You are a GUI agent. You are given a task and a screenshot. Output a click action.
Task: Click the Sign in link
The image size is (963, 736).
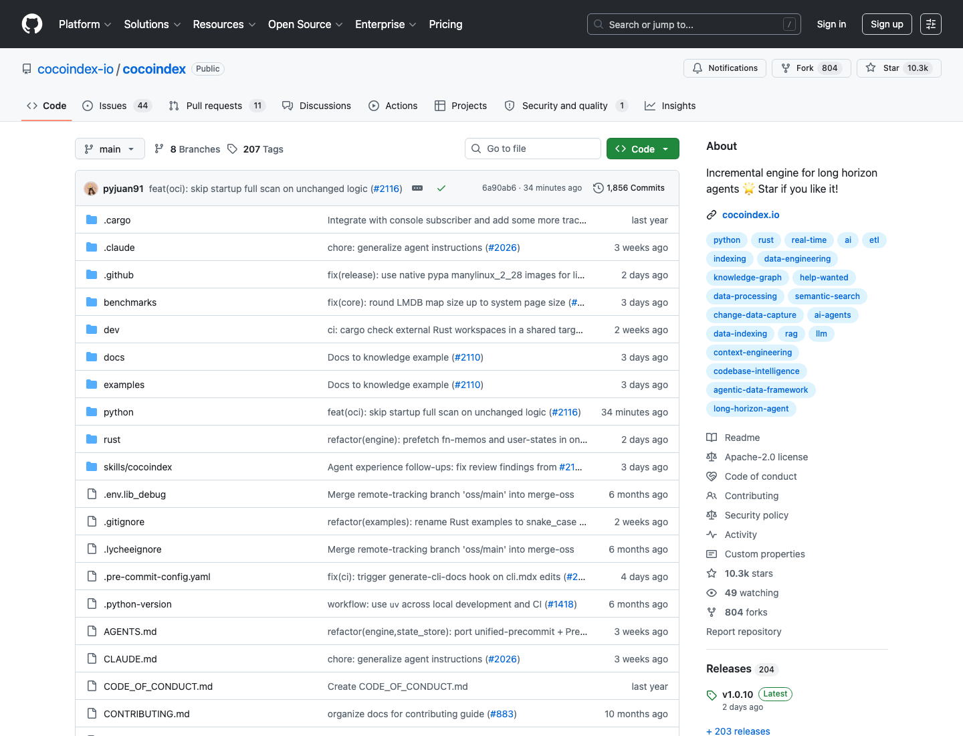(831, 24)
